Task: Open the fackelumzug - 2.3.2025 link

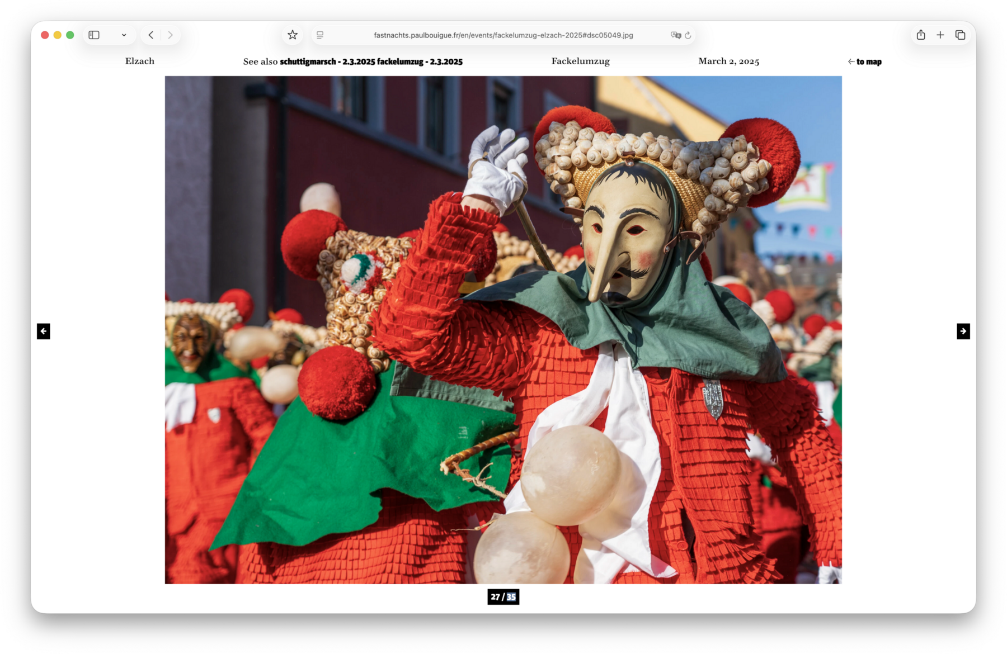Action: (x=420, y=62)
